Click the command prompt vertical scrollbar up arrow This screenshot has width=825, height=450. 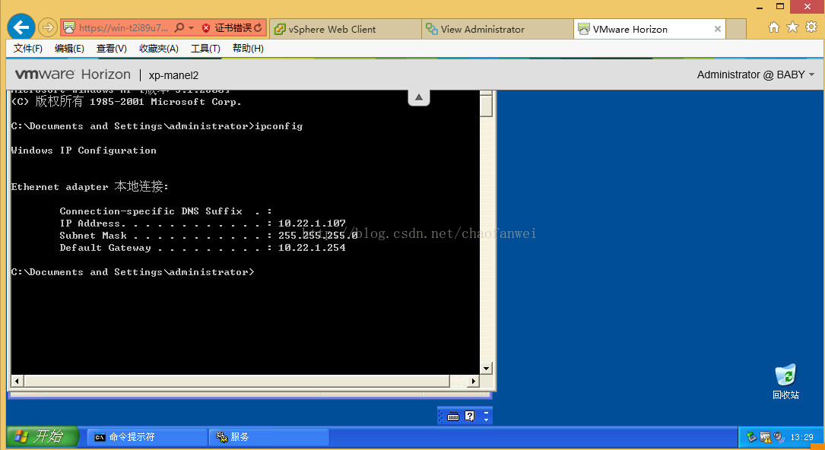tap(487, 93)
